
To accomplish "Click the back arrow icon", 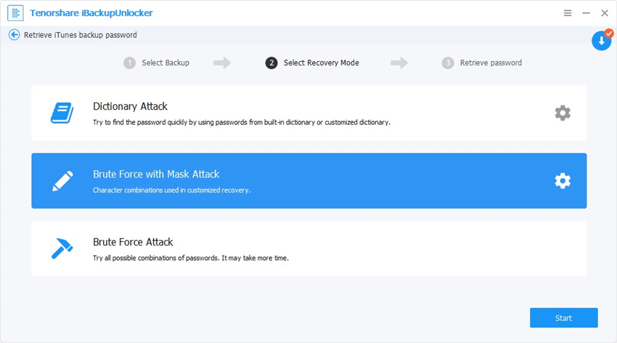I will pyautogui.click(x=15, y=35).
